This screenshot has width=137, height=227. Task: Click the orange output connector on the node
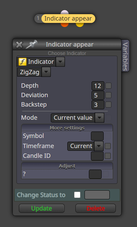[65, 25]
